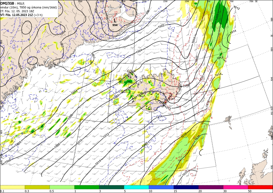Viewport: 273px width, 193px height.
Task: Click the legend value '15'
Action: coord(175,191)
